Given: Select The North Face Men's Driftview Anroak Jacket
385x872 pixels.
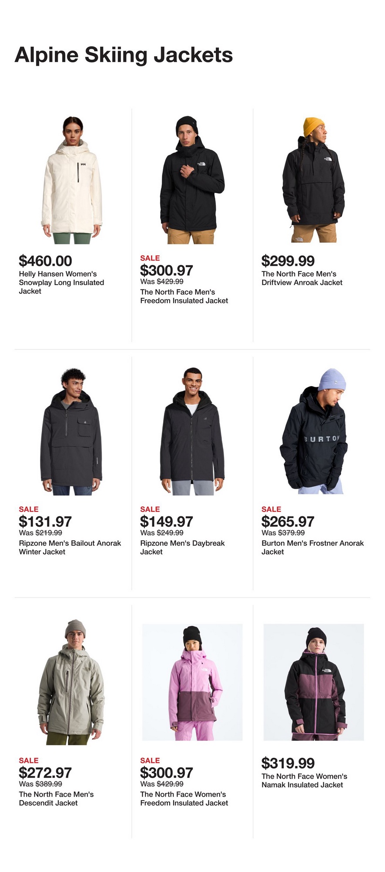Looking at the screenshot, I should pyautogui.click(x=302, y=278).
